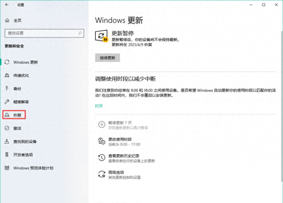Click the 继续更新 button
The height and width of the screenshot is (203, 283).
(108, 58)
